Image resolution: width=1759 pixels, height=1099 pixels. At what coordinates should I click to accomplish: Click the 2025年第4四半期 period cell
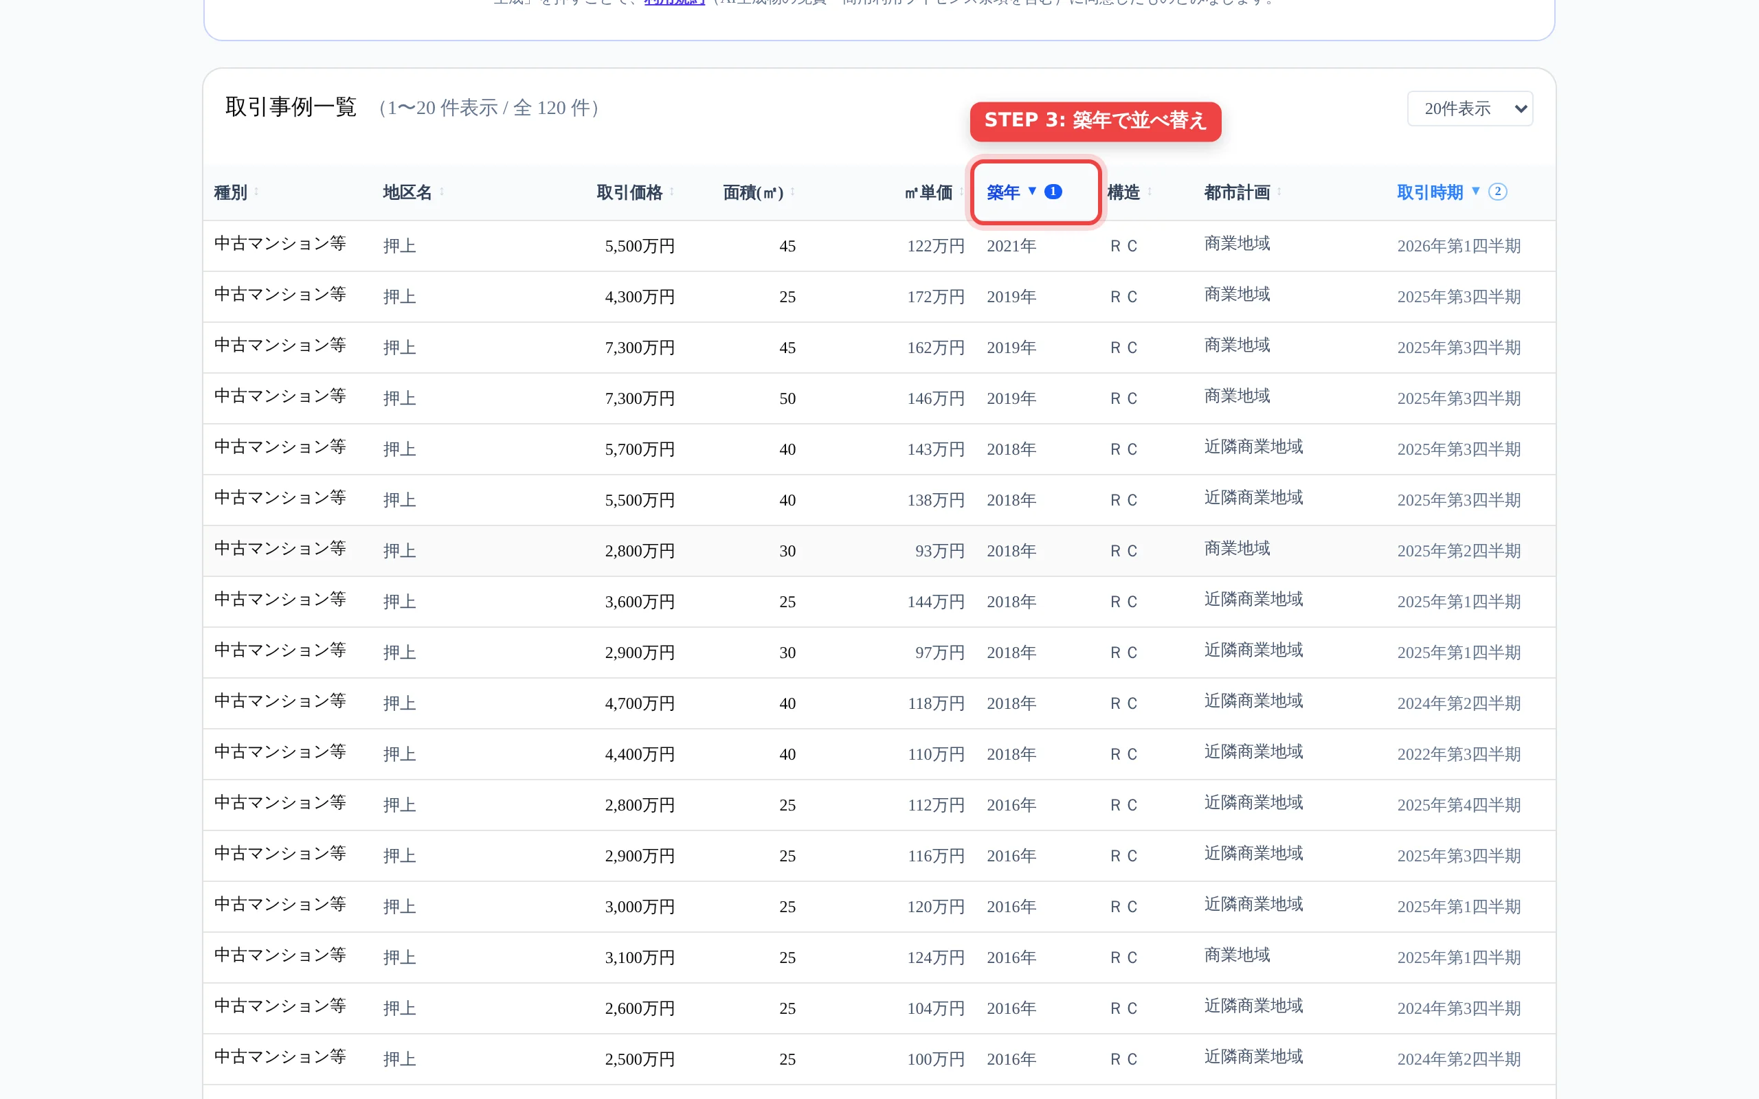(1459, 806)
